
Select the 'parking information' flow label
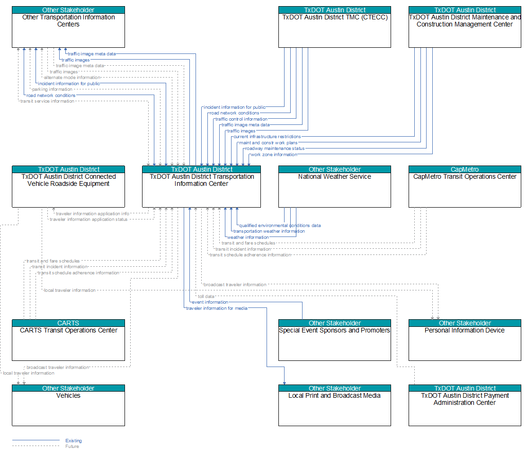[53, 89]
